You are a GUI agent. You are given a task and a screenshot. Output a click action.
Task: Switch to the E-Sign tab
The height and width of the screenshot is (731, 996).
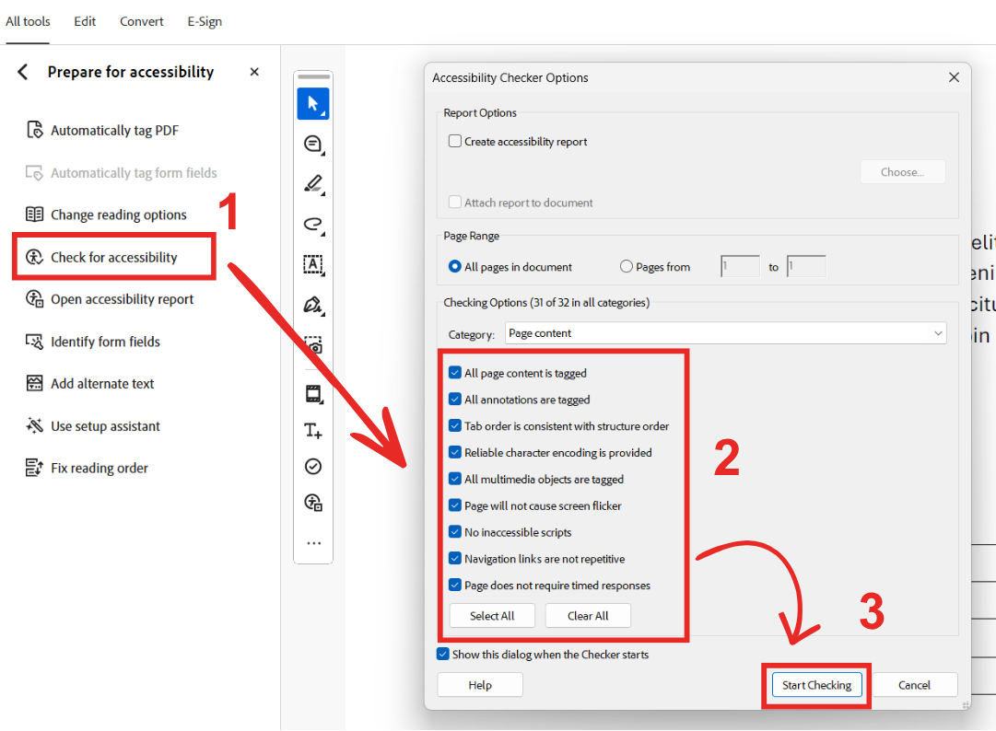pyautogui.click(x=205, y=21)
